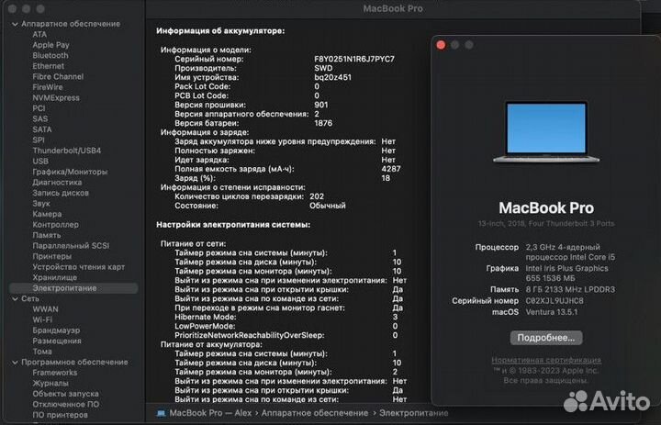Viewport: 661px width, 425px height.
Task: Open Thunderbolt/USB4 entry
Action: [67, 151]
